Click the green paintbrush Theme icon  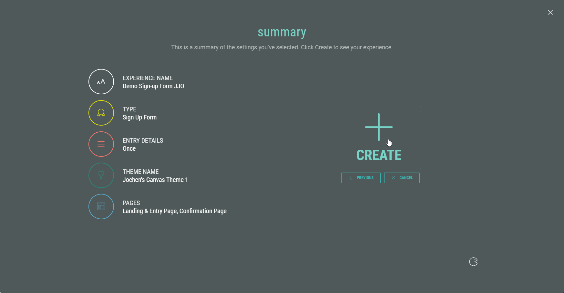(101, 175)
